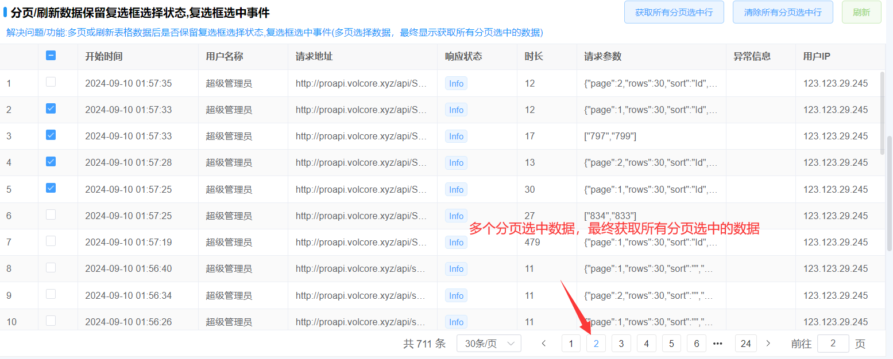Viewport: 893px width, 359px height.
Task: Click the 前往 page number input
Action: tap(833, 344)
